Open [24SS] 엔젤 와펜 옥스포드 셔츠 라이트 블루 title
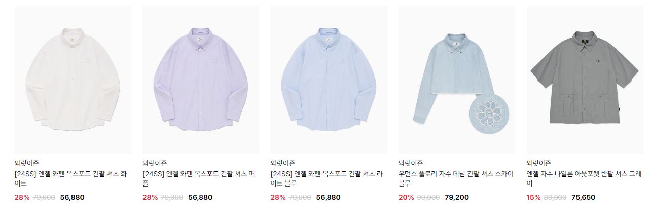 pyautogui.click(x=327, y=178)
